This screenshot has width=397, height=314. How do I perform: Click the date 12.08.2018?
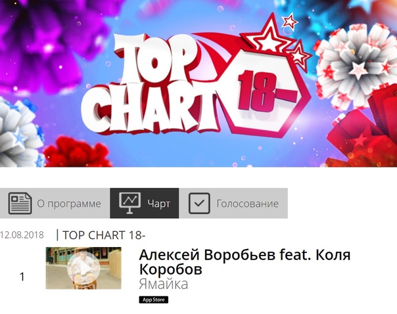[x=22, y=235]
